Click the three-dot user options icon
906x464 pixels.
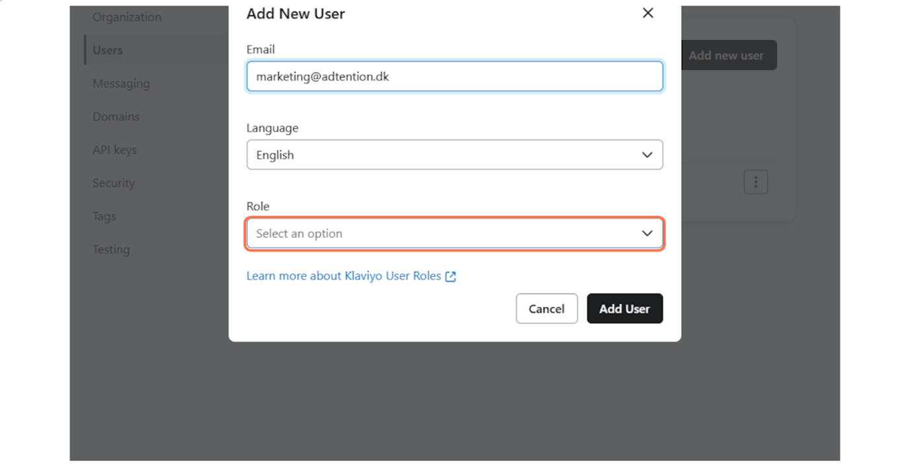click(755, 182)
